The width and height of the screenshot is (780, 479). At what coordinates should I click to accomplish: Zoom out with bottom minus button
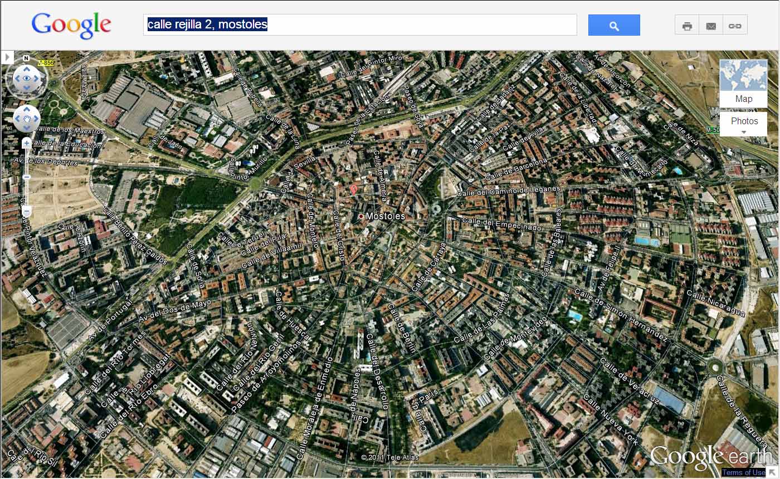27,211
